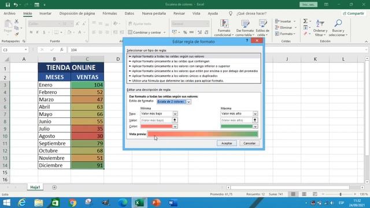The width and height of the screenshot is (370, 208).
Task: Open Google Chrome from the taskbar
Action: coord(73,203)
